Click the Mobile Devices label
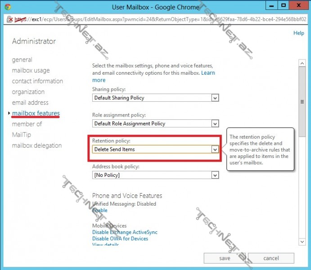 (109, 225)
